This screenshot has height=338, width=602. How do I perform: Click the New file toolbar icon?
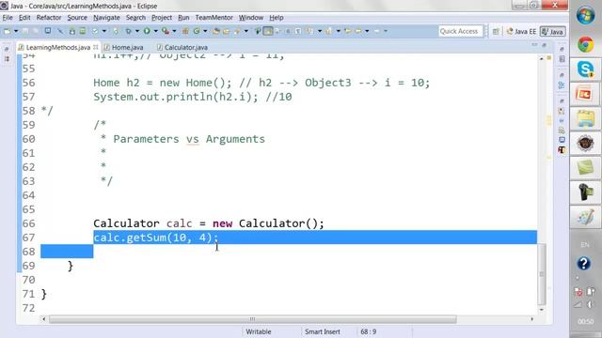click(x=8, y=31)
